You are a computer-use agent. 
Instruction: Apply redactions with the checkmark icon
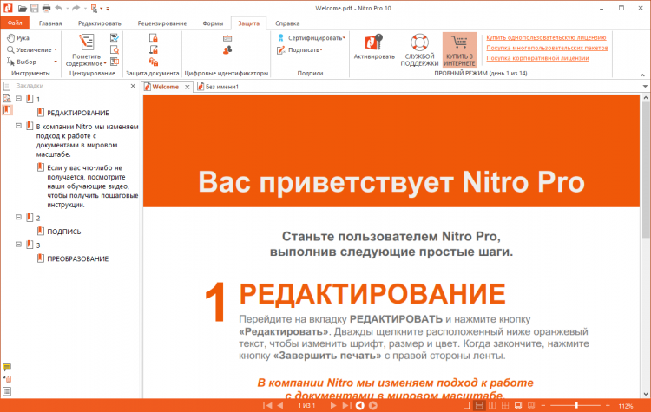pyautogui.click(x=115, y=38)
